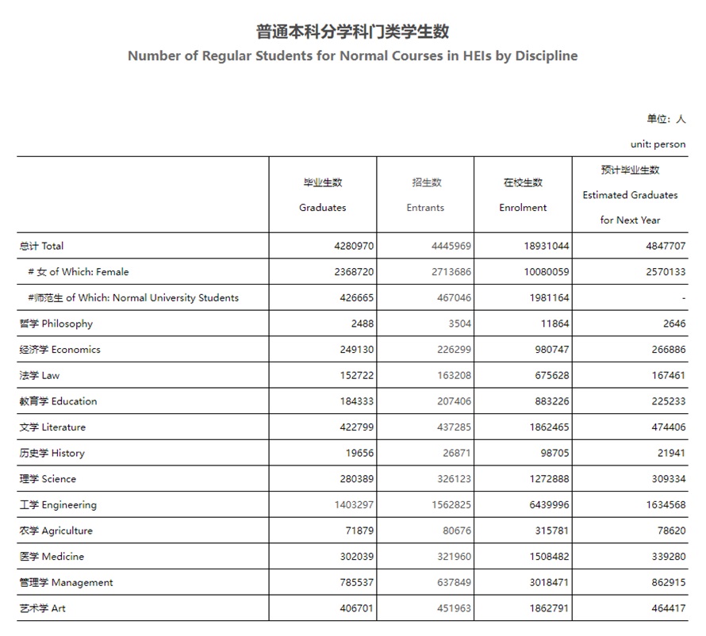Click Education entrants value 207406
The height and width of the screenshot is (636, 706).
click(x=454, y=401)
